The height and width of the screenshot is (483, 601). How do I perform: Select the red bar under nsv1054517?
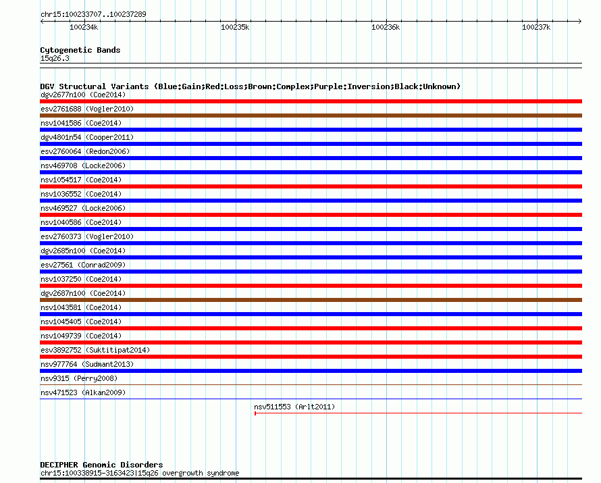311,186
